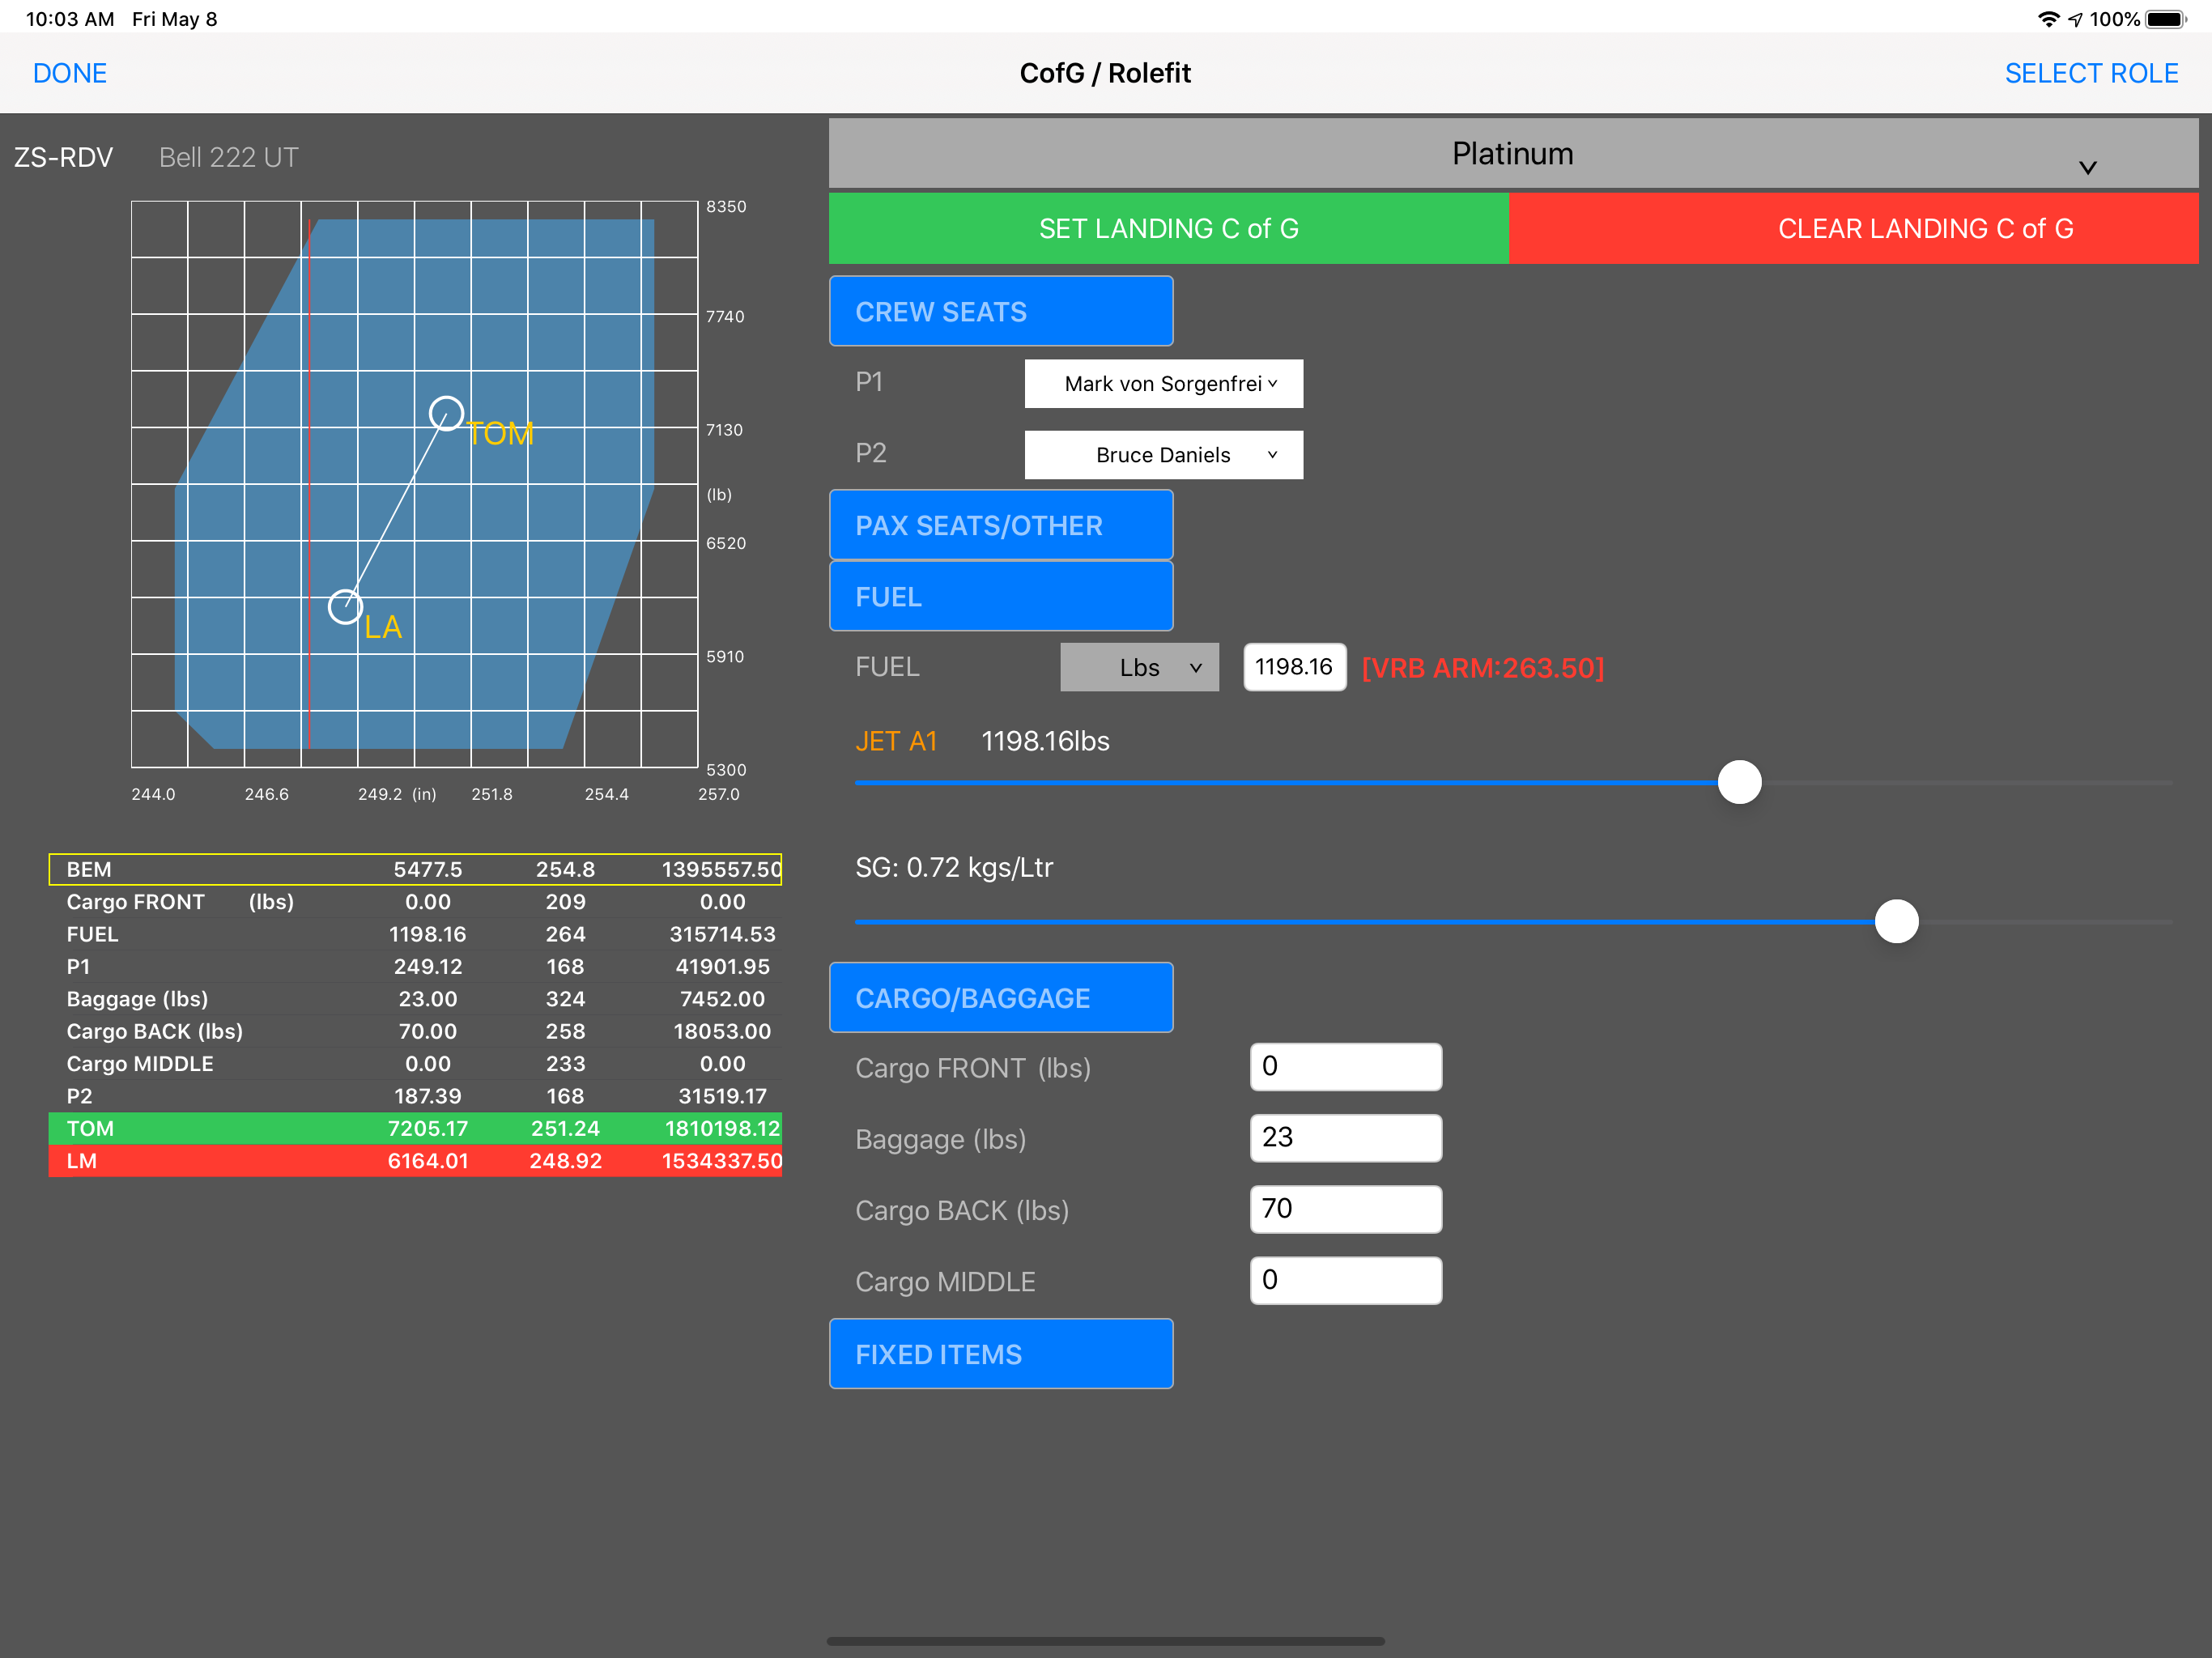Toggle the CARGO/BAGGAGE section header

[x=1000, y=998]
